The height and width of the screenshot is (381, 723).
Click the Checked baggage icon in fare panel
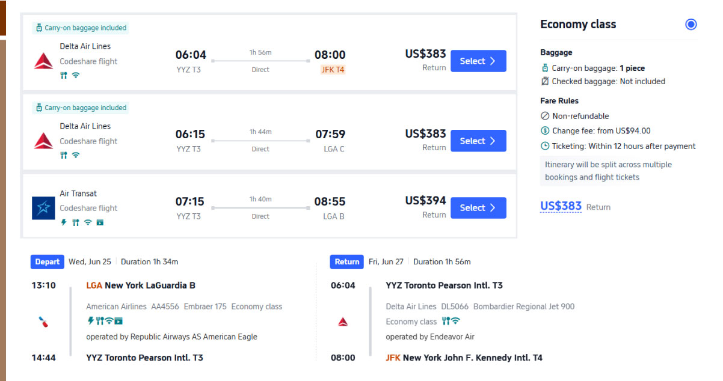coord(545,81)
